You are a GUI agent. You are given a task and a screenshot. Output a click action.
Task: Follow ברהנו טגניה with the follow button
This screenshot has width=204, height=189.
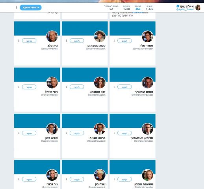(77, 133)
